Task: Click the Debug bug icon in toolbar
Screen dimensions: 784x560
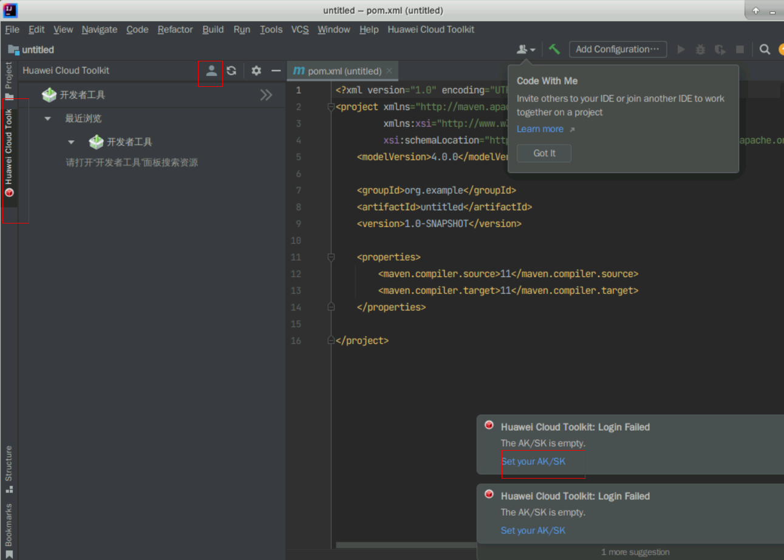Action: [x=700, y=49]
